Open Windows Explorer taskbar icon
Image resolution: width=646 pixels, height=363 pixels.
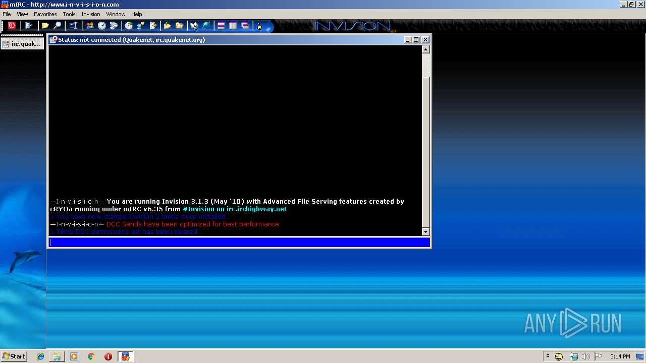click(x=57, y=356)
